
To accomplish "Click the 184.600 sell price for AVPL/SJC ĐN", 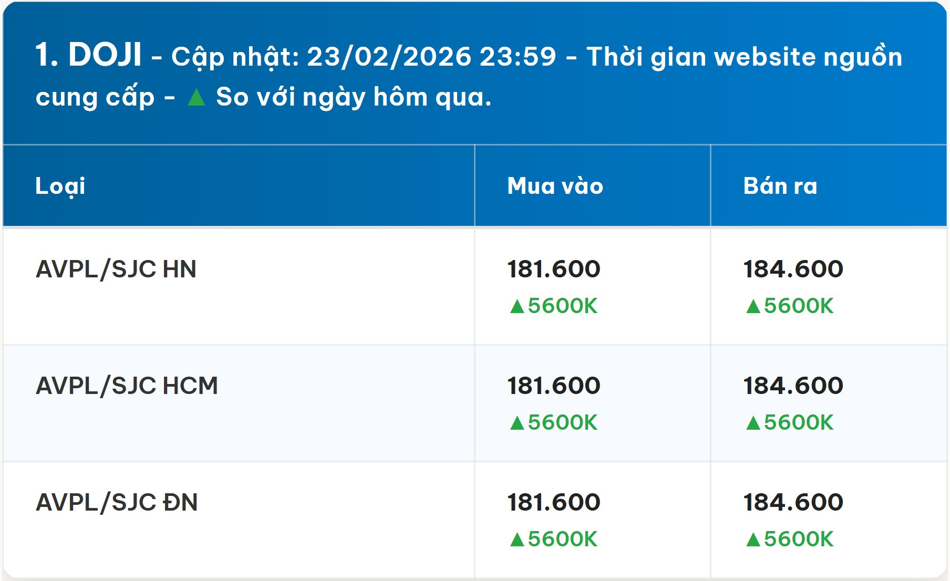I will pos(793,502).
